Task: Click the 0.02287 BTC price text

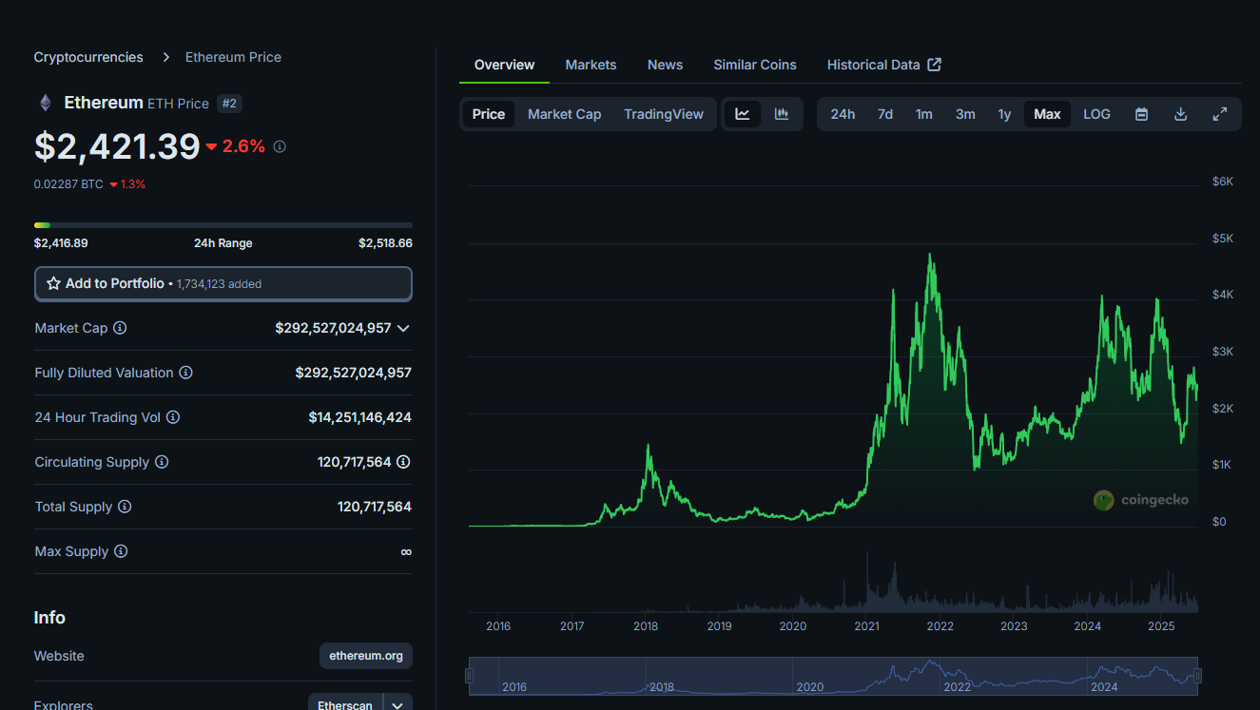Action: [68, 184]
